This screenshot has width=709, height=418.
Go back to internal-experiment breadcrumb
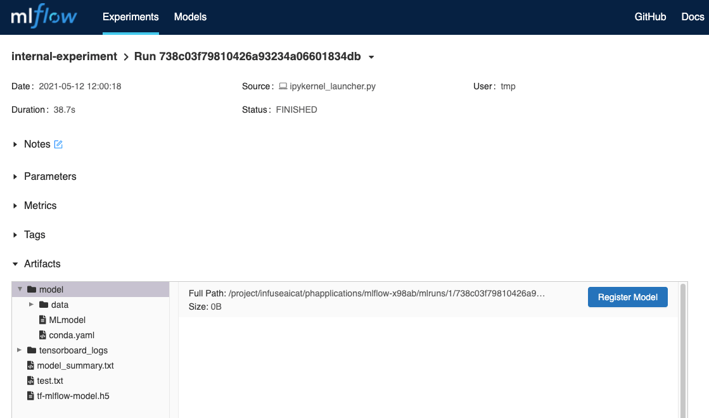click(x=64, y=56)
